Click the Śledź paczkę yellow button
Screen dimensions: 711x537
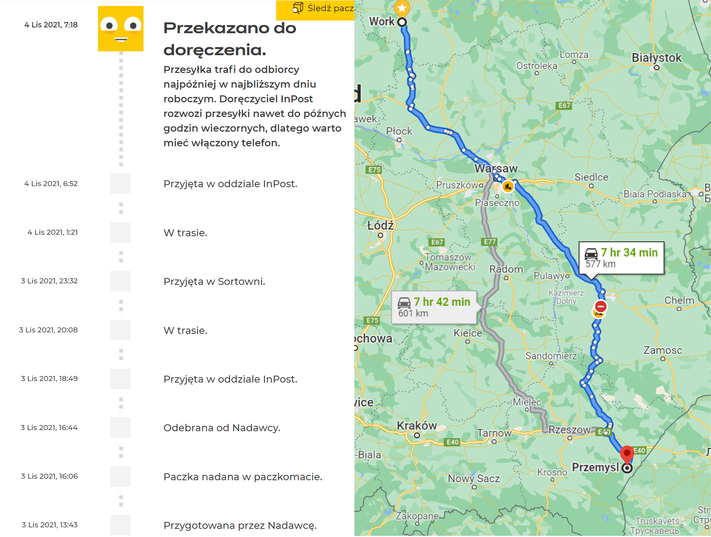tap(315, 9)
